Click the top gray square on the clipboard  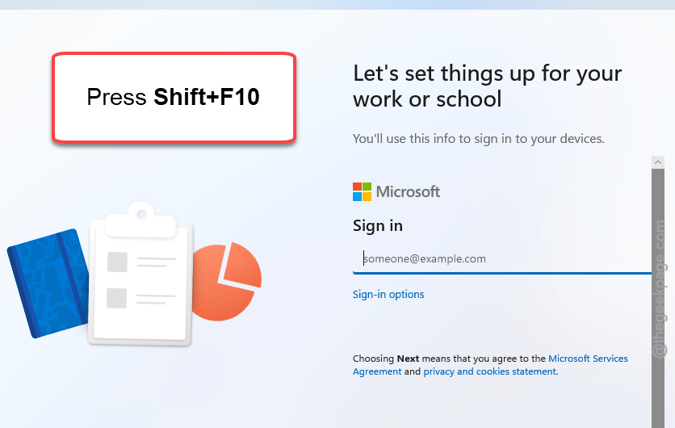117,262
